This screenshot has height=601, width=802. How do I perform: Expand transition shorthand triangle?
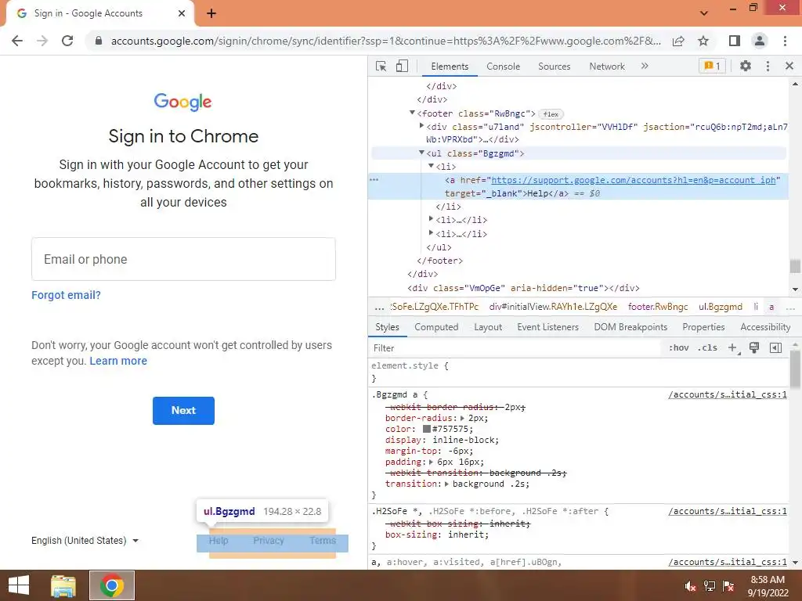[x=446, y=484]
